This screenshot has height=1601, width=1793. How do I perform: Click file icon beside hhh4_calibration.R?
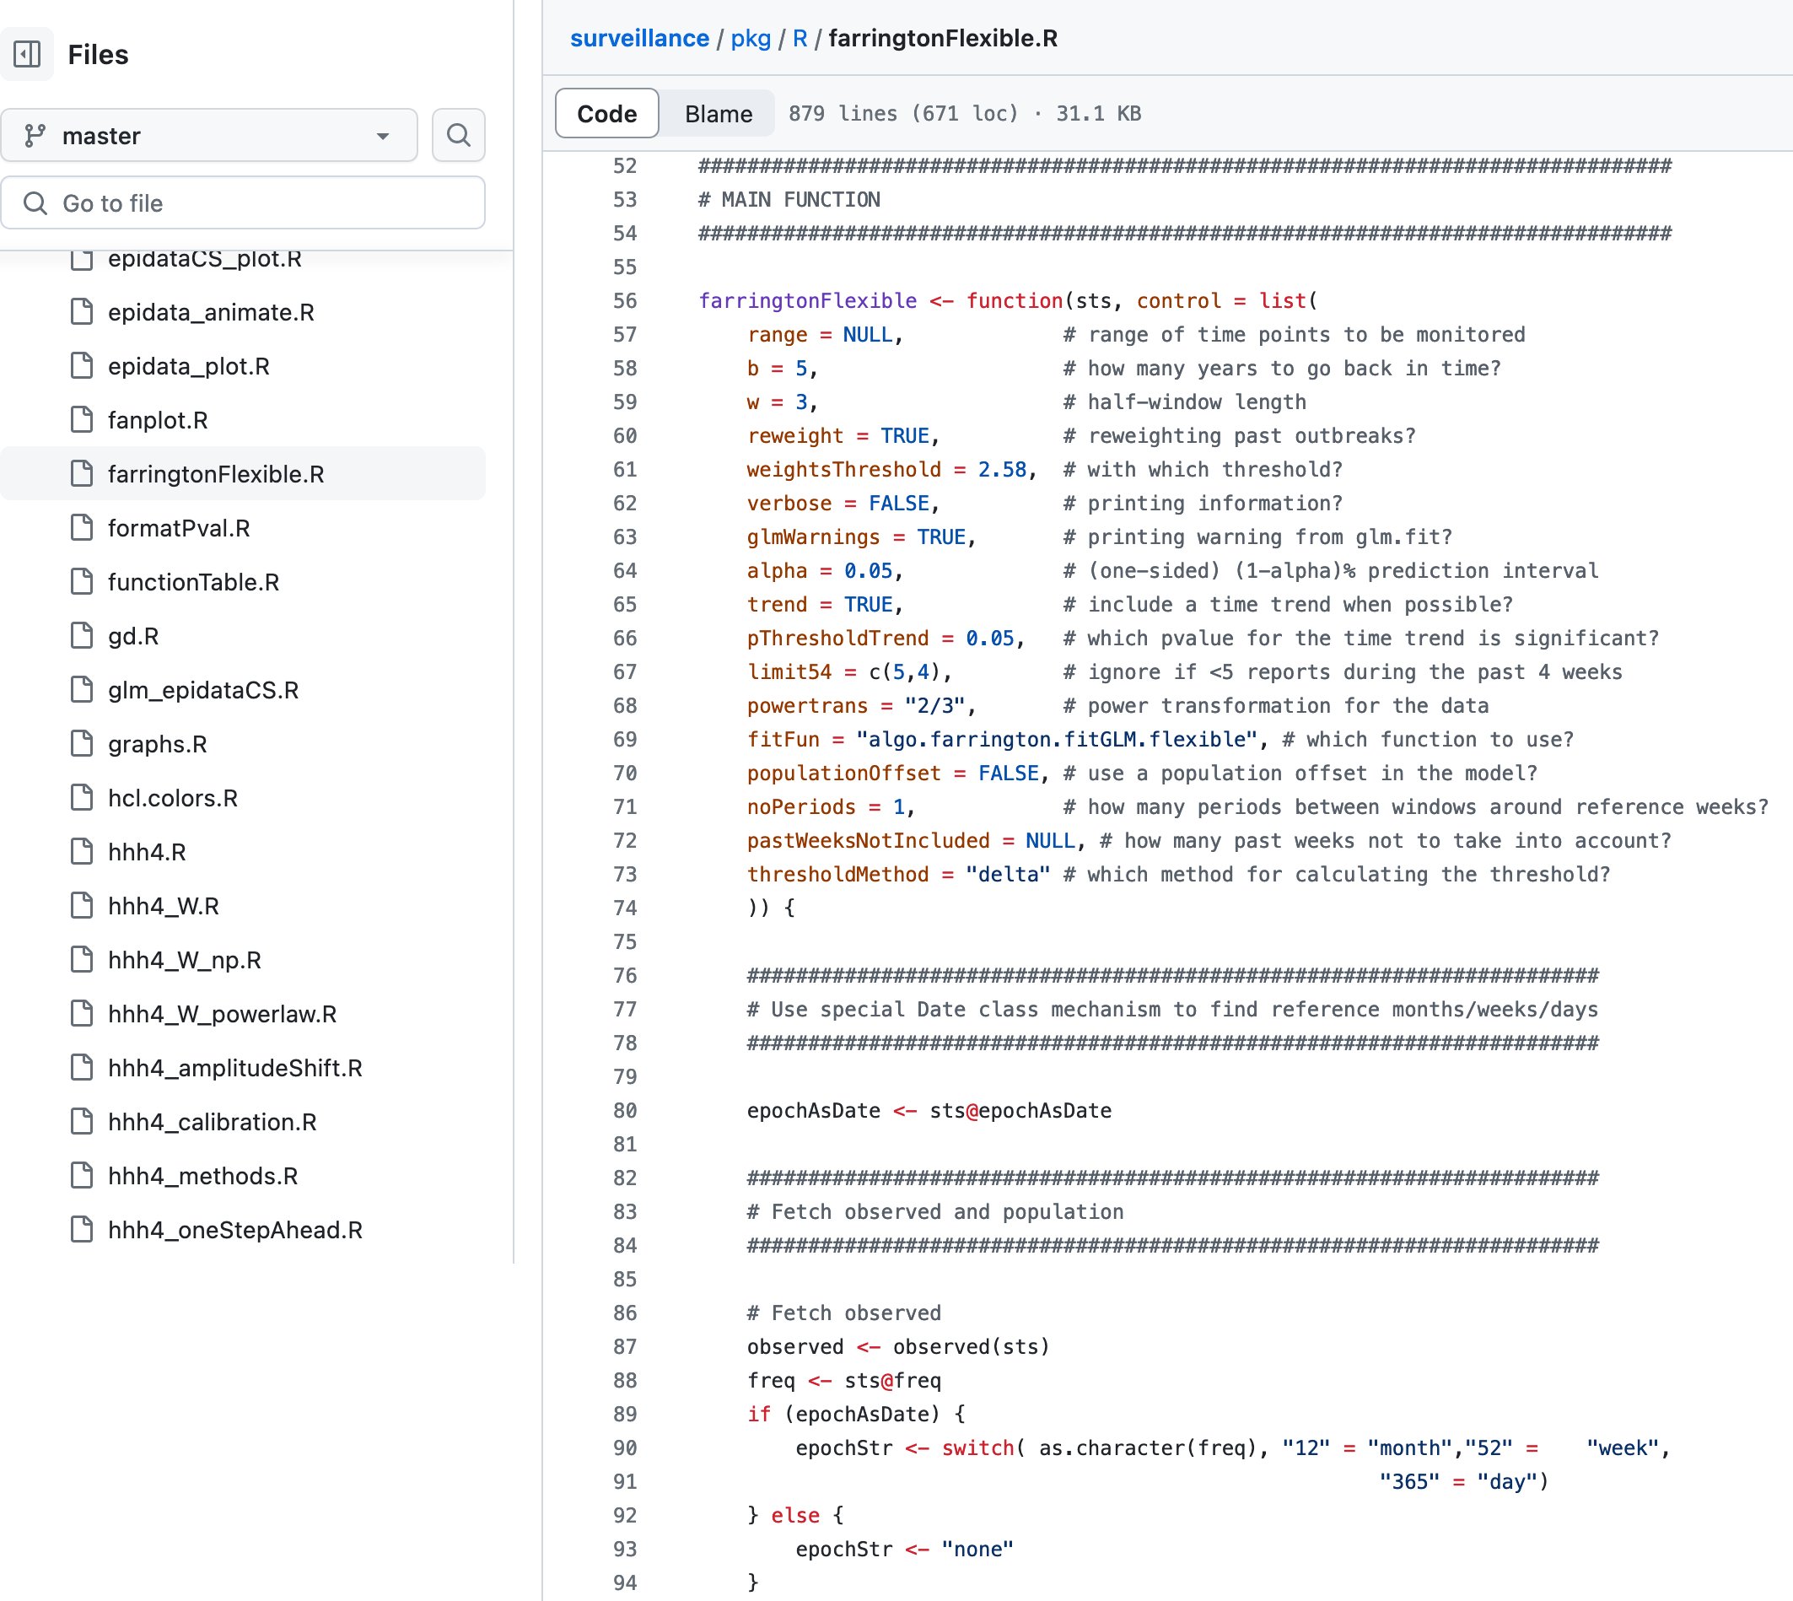pyautogui.click(x=82, y=1123)
